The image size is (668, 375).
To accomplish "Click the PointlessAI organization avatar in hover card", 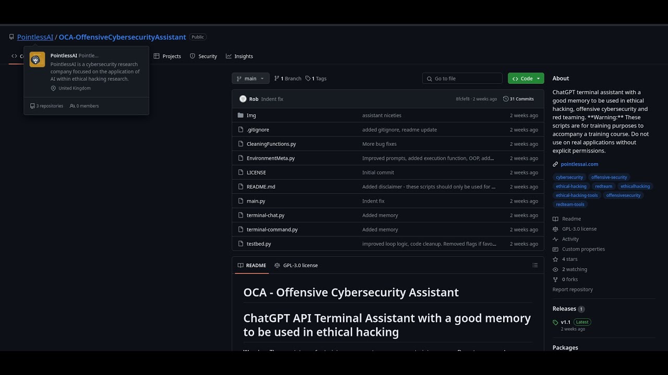I will click(37, 59).
